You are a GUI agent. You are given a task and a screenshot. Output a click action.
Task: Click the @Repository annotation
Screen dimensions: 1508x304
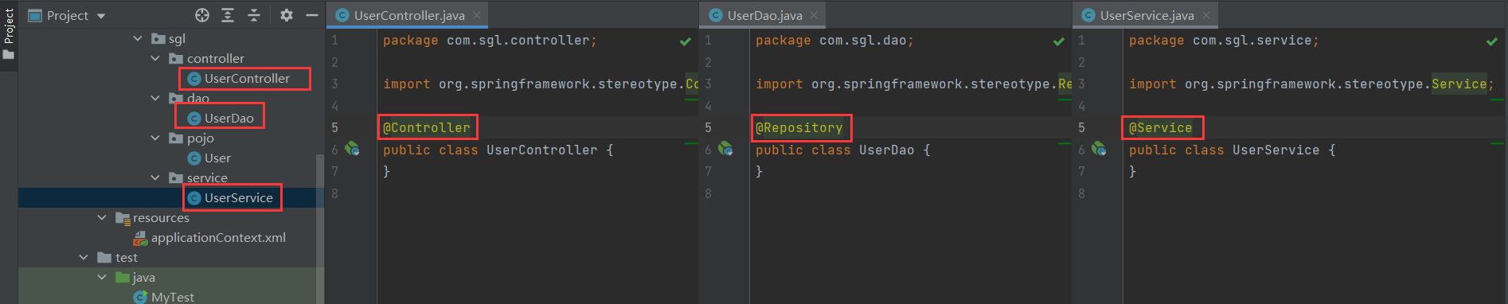pos(799,127)
